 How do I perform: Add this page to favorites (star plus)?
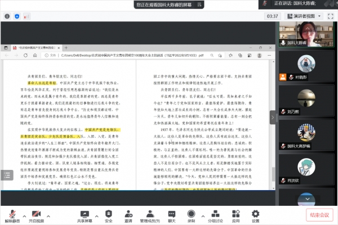click(x=220, y=55)
